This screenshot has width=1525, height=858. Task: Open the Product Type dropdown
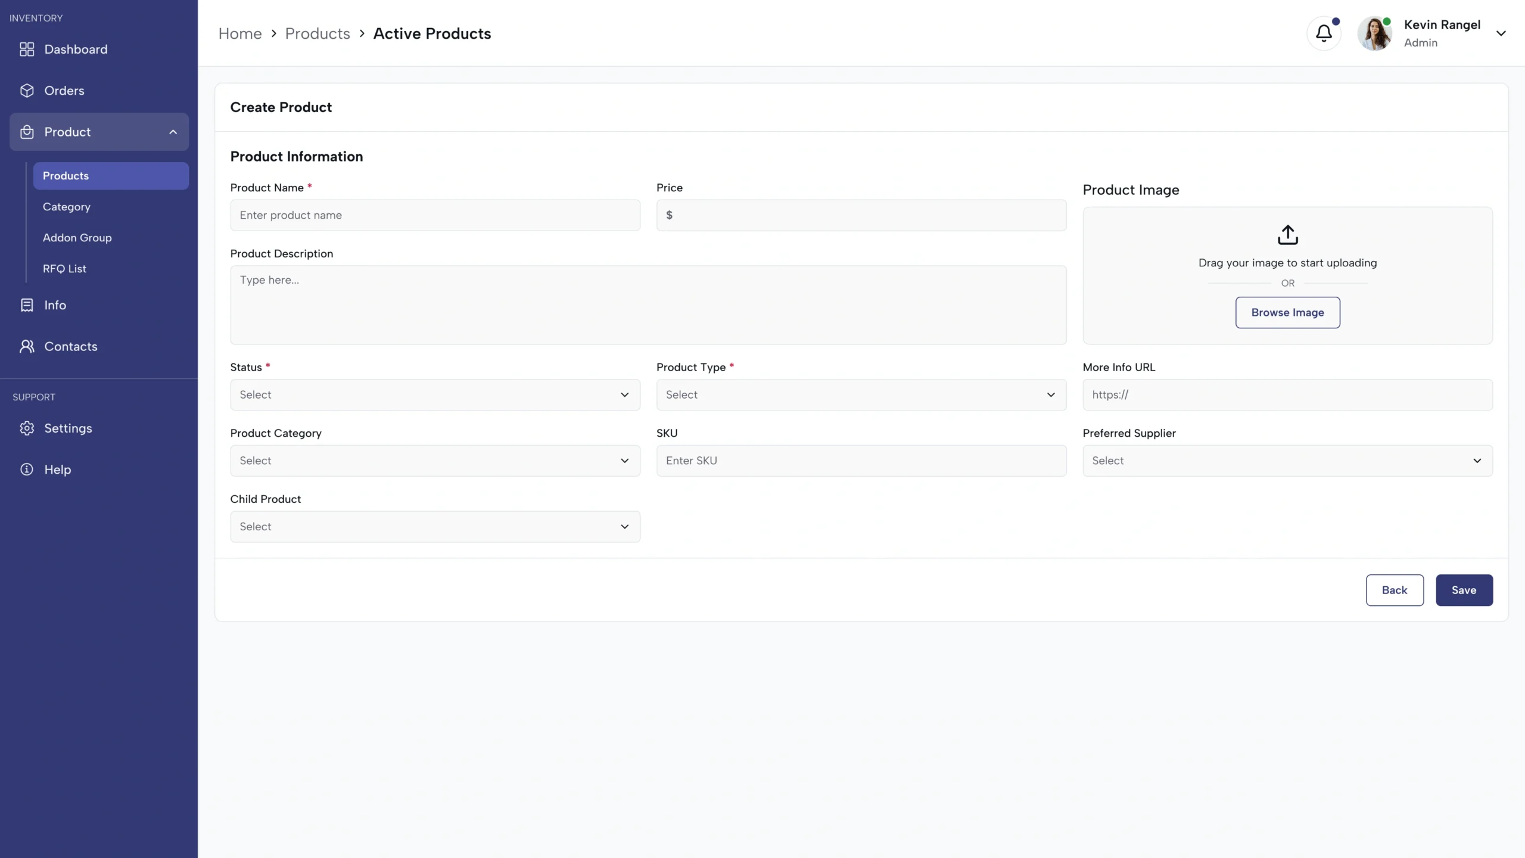coord(861,394)
